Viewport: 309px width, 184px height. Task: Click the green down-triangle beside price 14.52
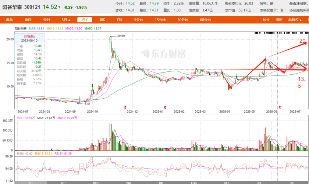click(60, 7)
